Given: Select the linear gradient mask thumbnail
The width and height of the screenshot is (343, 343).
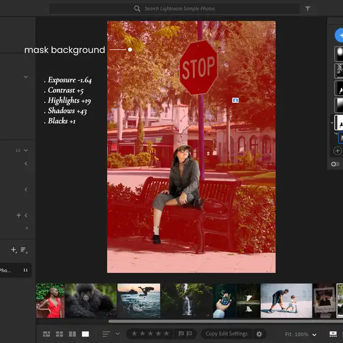Looking at the screenshot, I should click(x=339, y=105).
